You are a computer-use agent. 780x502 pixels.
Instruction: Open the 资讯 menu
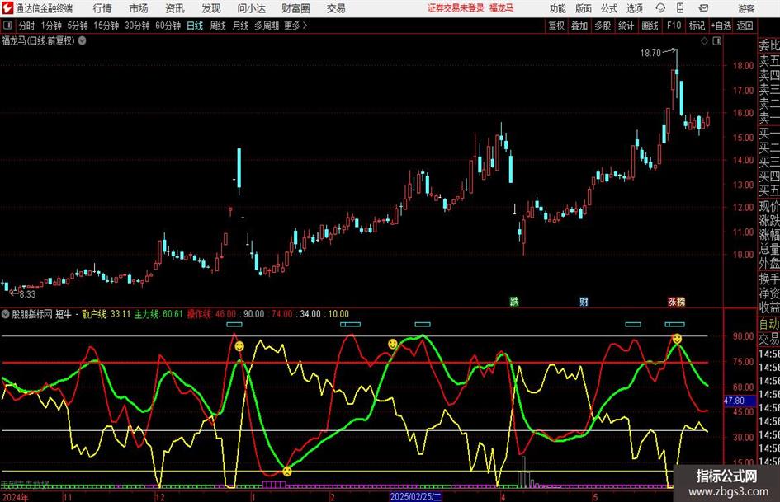[175, 8]
